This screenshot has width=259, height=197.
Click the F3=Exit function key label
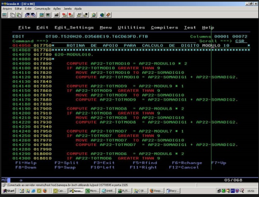click(x=104, y=163)
